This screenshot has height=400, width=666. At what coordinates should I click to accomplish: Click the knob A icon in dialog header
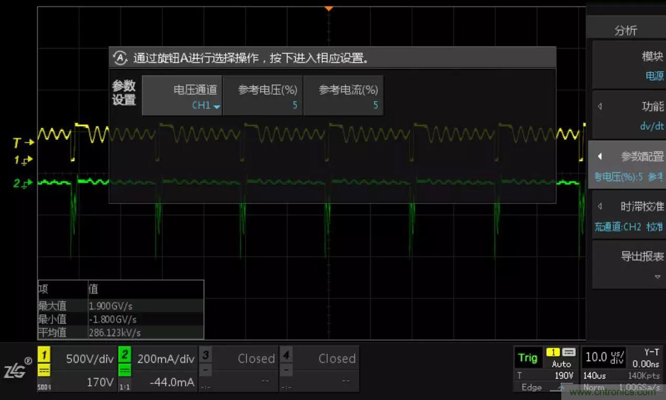pos(121,58)
